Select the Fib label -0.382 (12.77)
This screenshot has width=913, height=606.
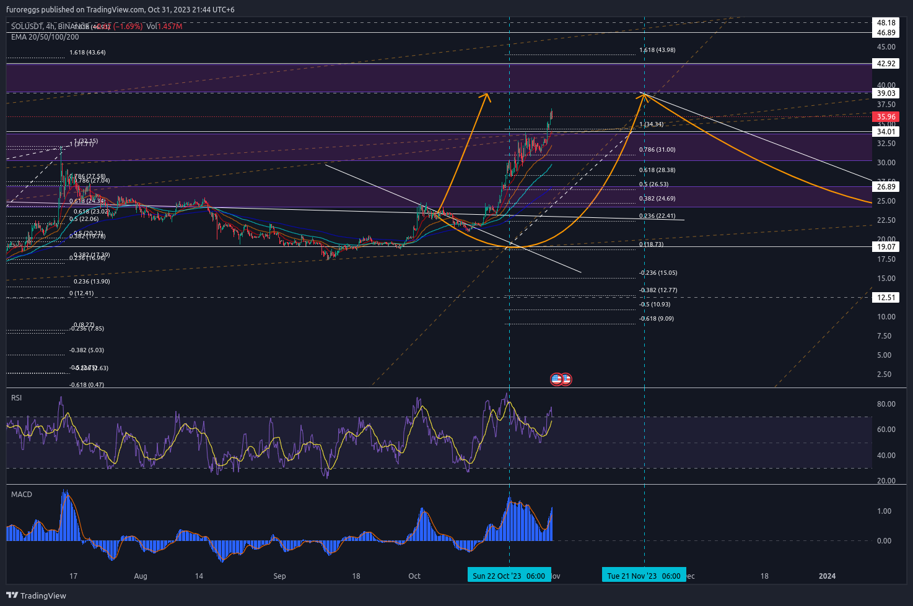click(658, 290)
